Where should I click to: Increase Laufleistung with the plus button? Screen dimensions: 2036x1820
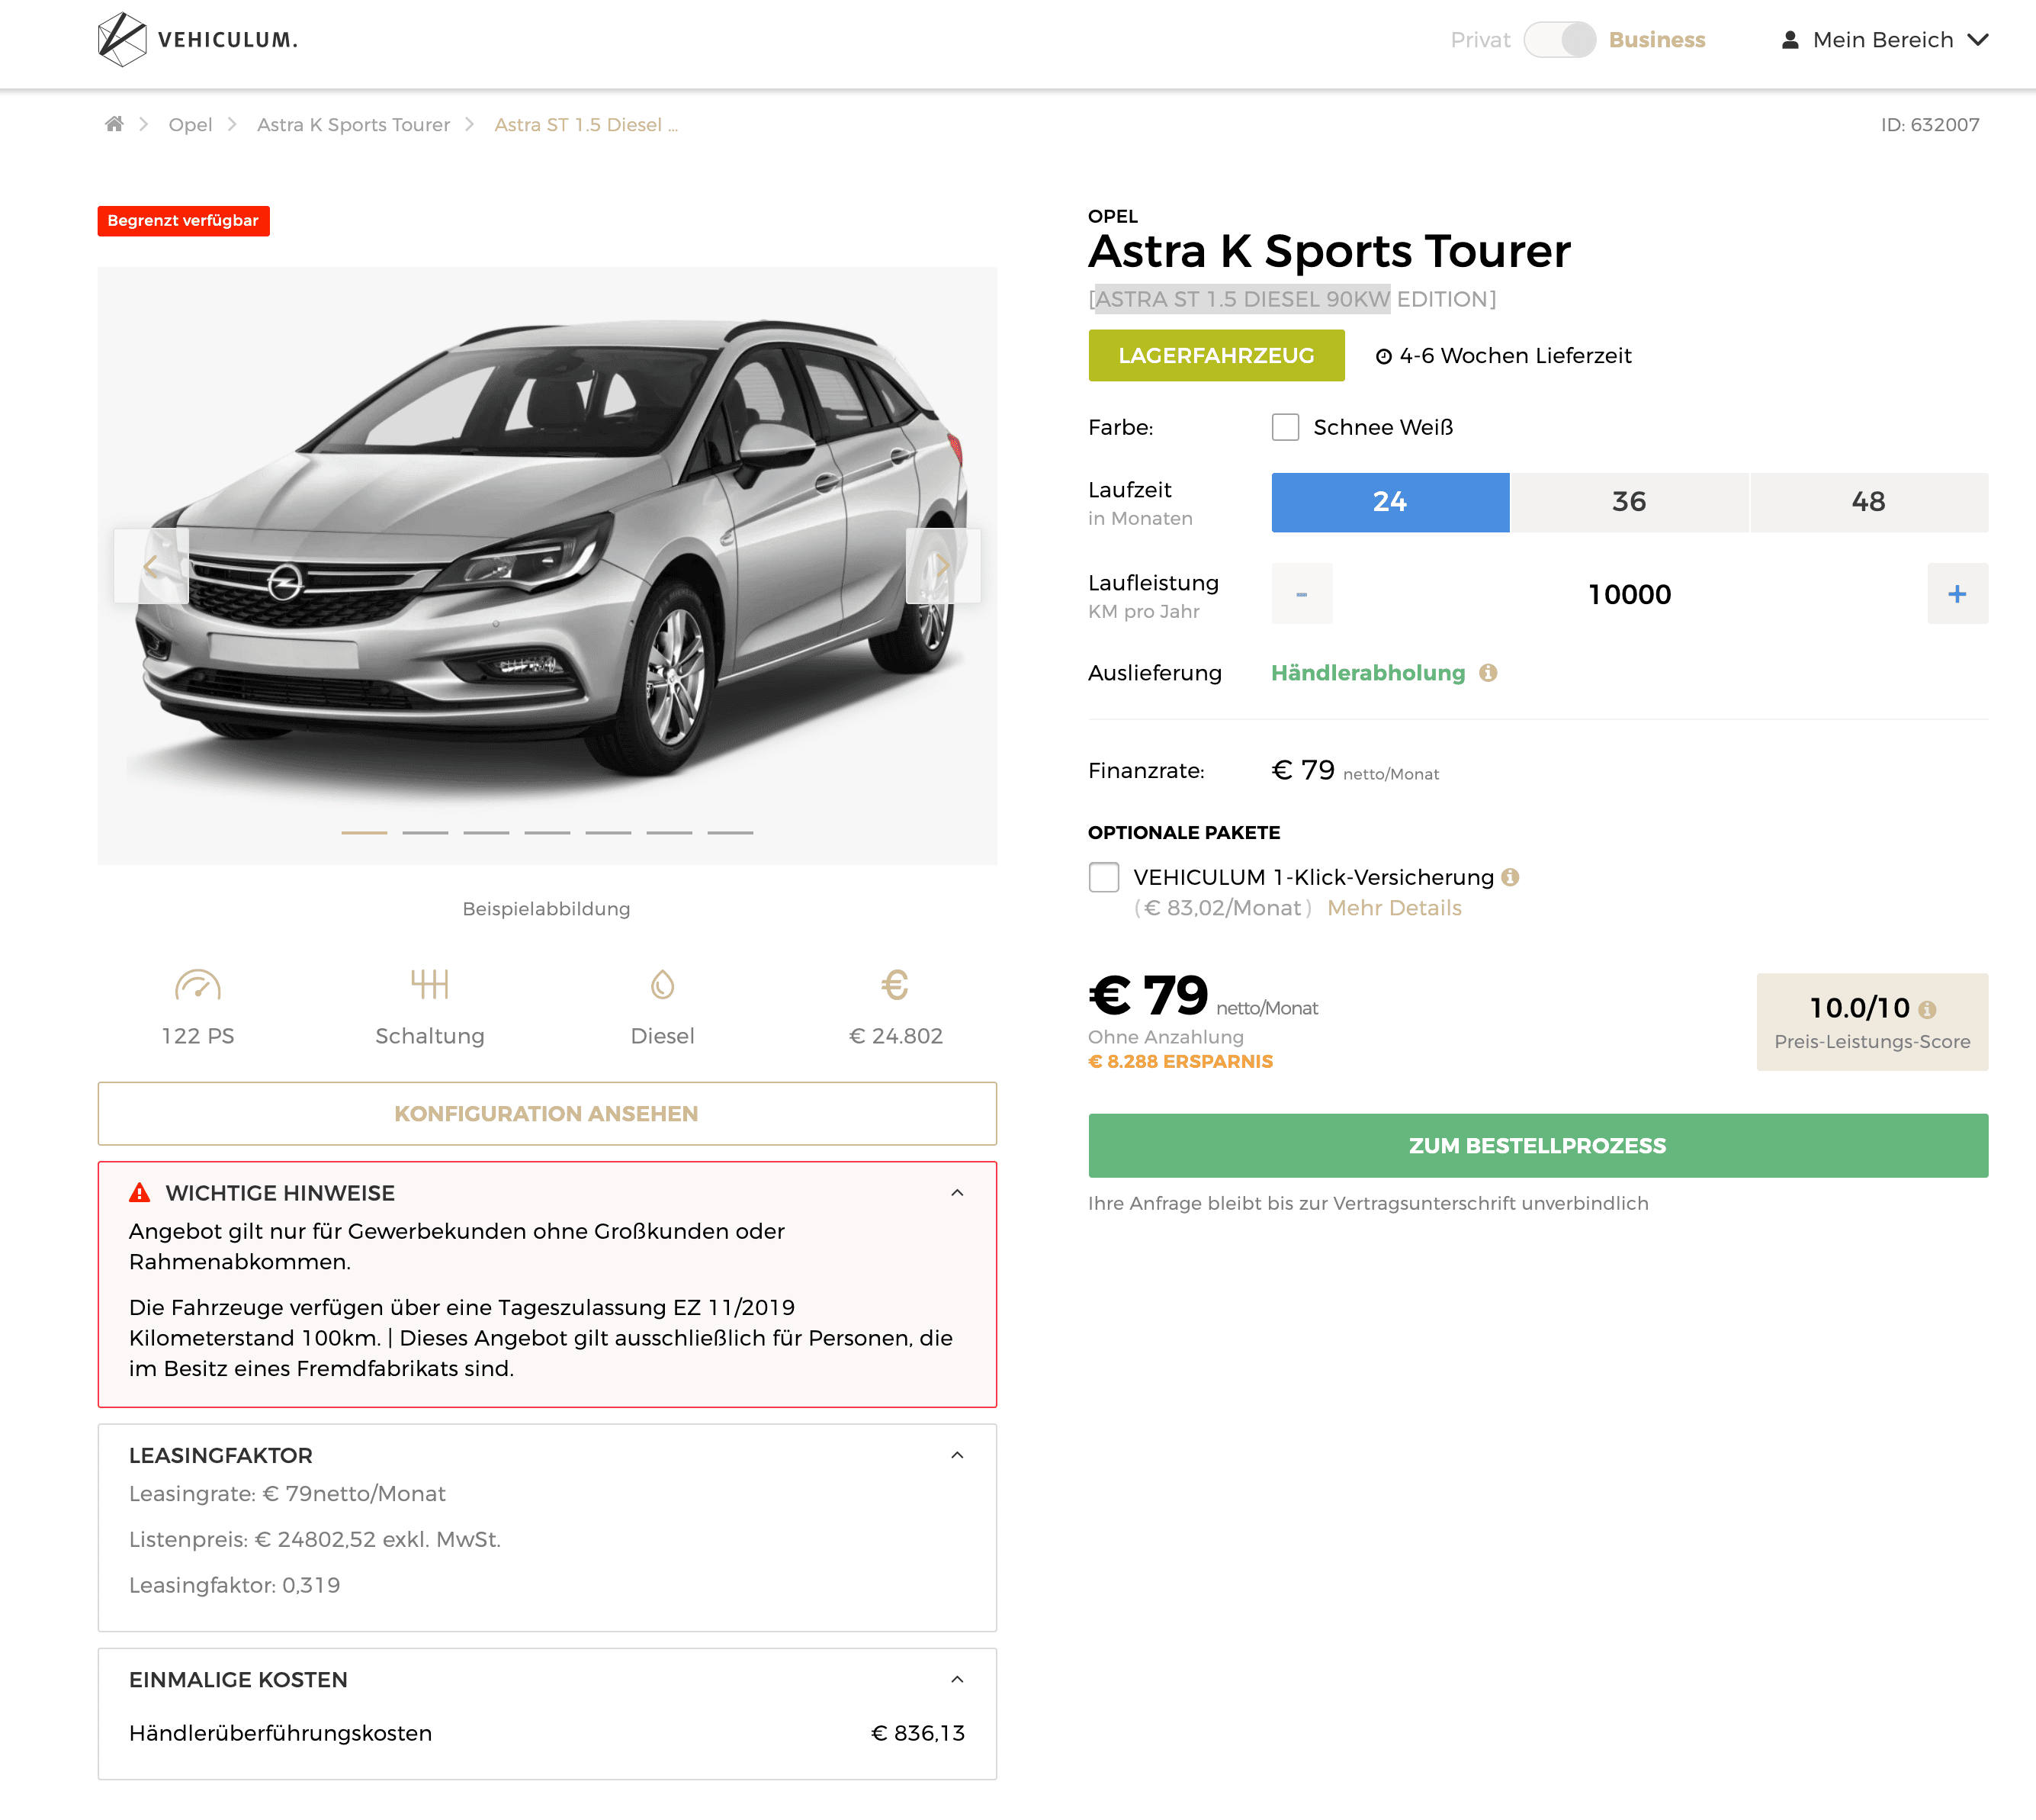coord(1957,594)
